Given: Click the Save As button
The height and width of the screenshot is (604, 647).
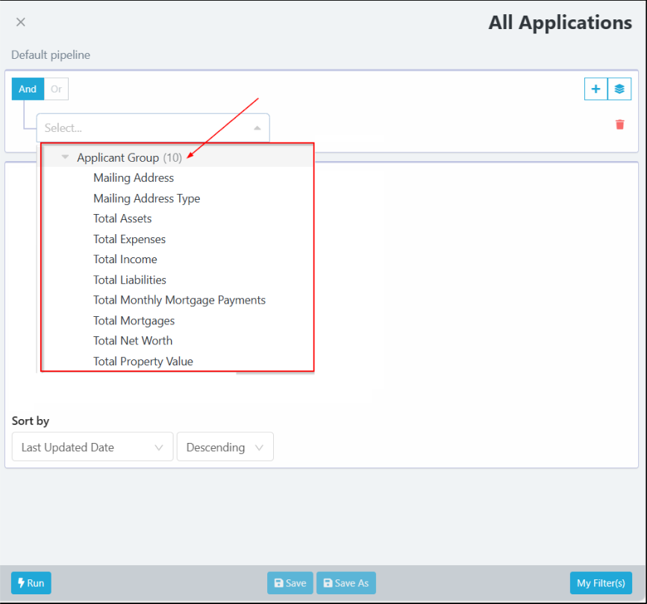Looking at the screenshot, I should (x=346, y=583).
